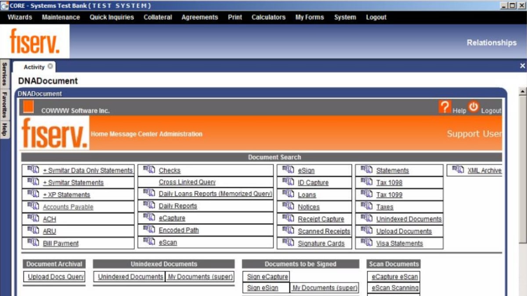Open the Daily Loans Reports memorized query
The width and height of the screenshot is (527, 296).
(x=215, y=194)
